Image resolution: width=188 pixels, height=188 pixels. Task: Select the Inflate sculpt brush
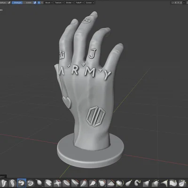pyautogui.click(x=48, y=183)
